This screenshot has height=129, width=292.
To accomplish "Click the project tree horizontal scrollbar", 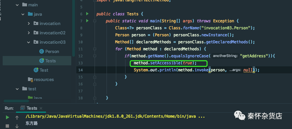I will pyautogui.click(x=16, y=101).
